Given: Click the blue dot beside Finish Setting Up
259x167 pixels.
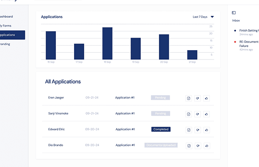Looking at the screenshot, I should [x=235, y=30].
